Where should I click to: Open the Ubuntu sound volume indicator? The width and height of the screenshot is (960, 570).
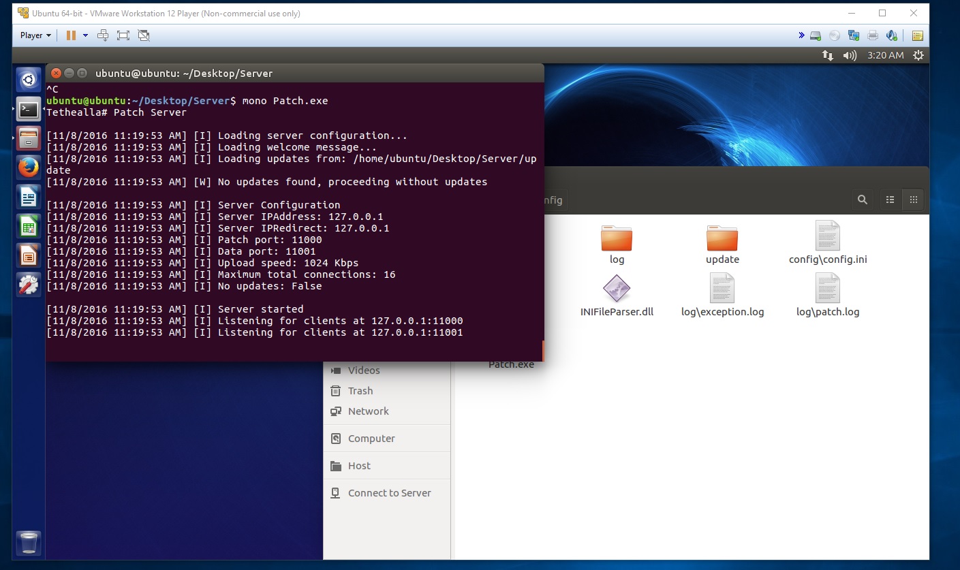coord(849,55)
